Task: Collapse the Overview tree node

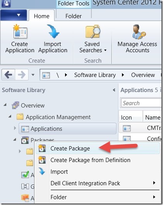Action: click(5, 104)
